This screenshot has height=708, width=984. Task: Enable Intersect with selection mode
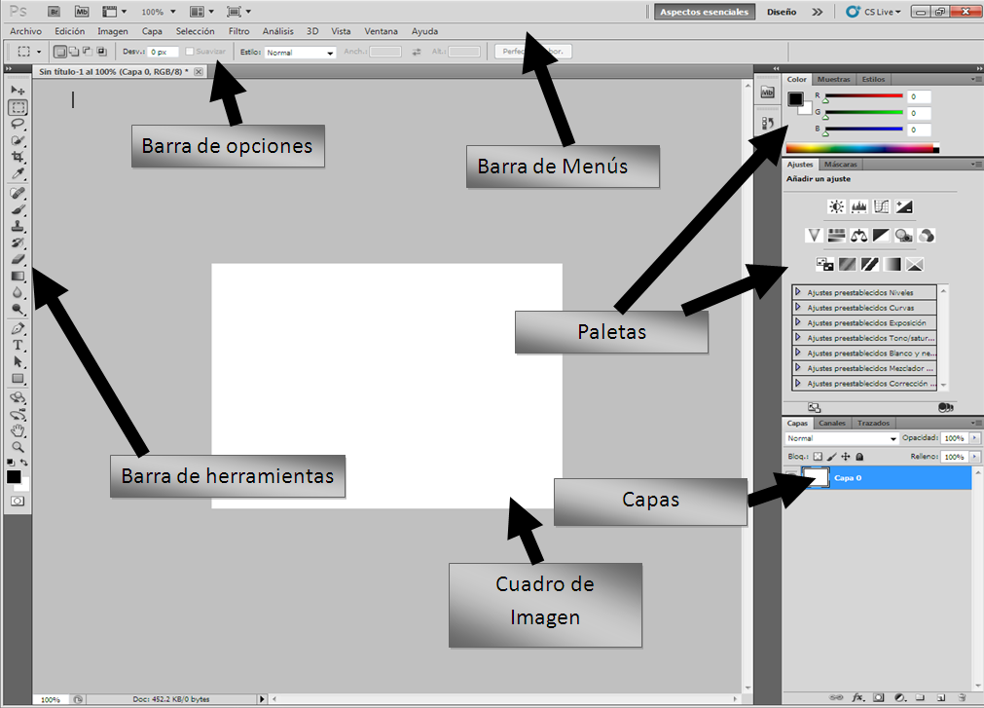click(101, 52)
